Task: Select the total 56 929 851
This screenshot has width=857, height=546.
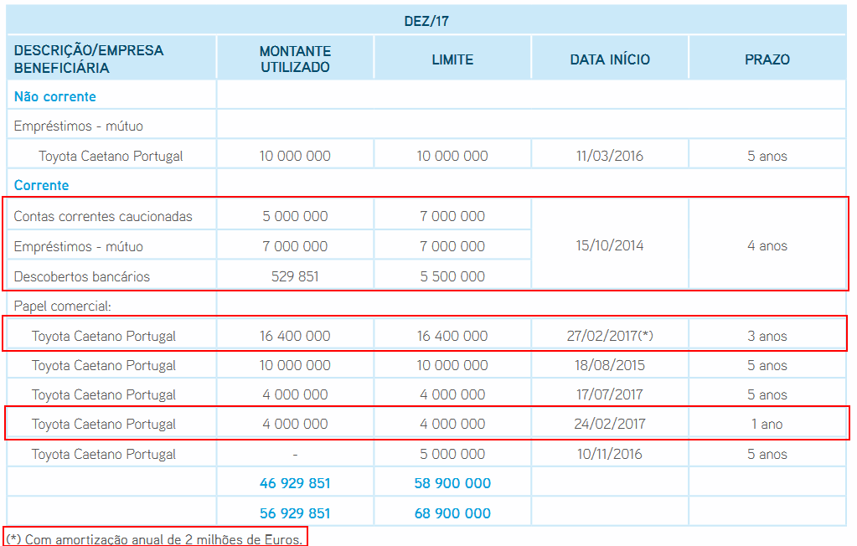Action: [295, 513]
